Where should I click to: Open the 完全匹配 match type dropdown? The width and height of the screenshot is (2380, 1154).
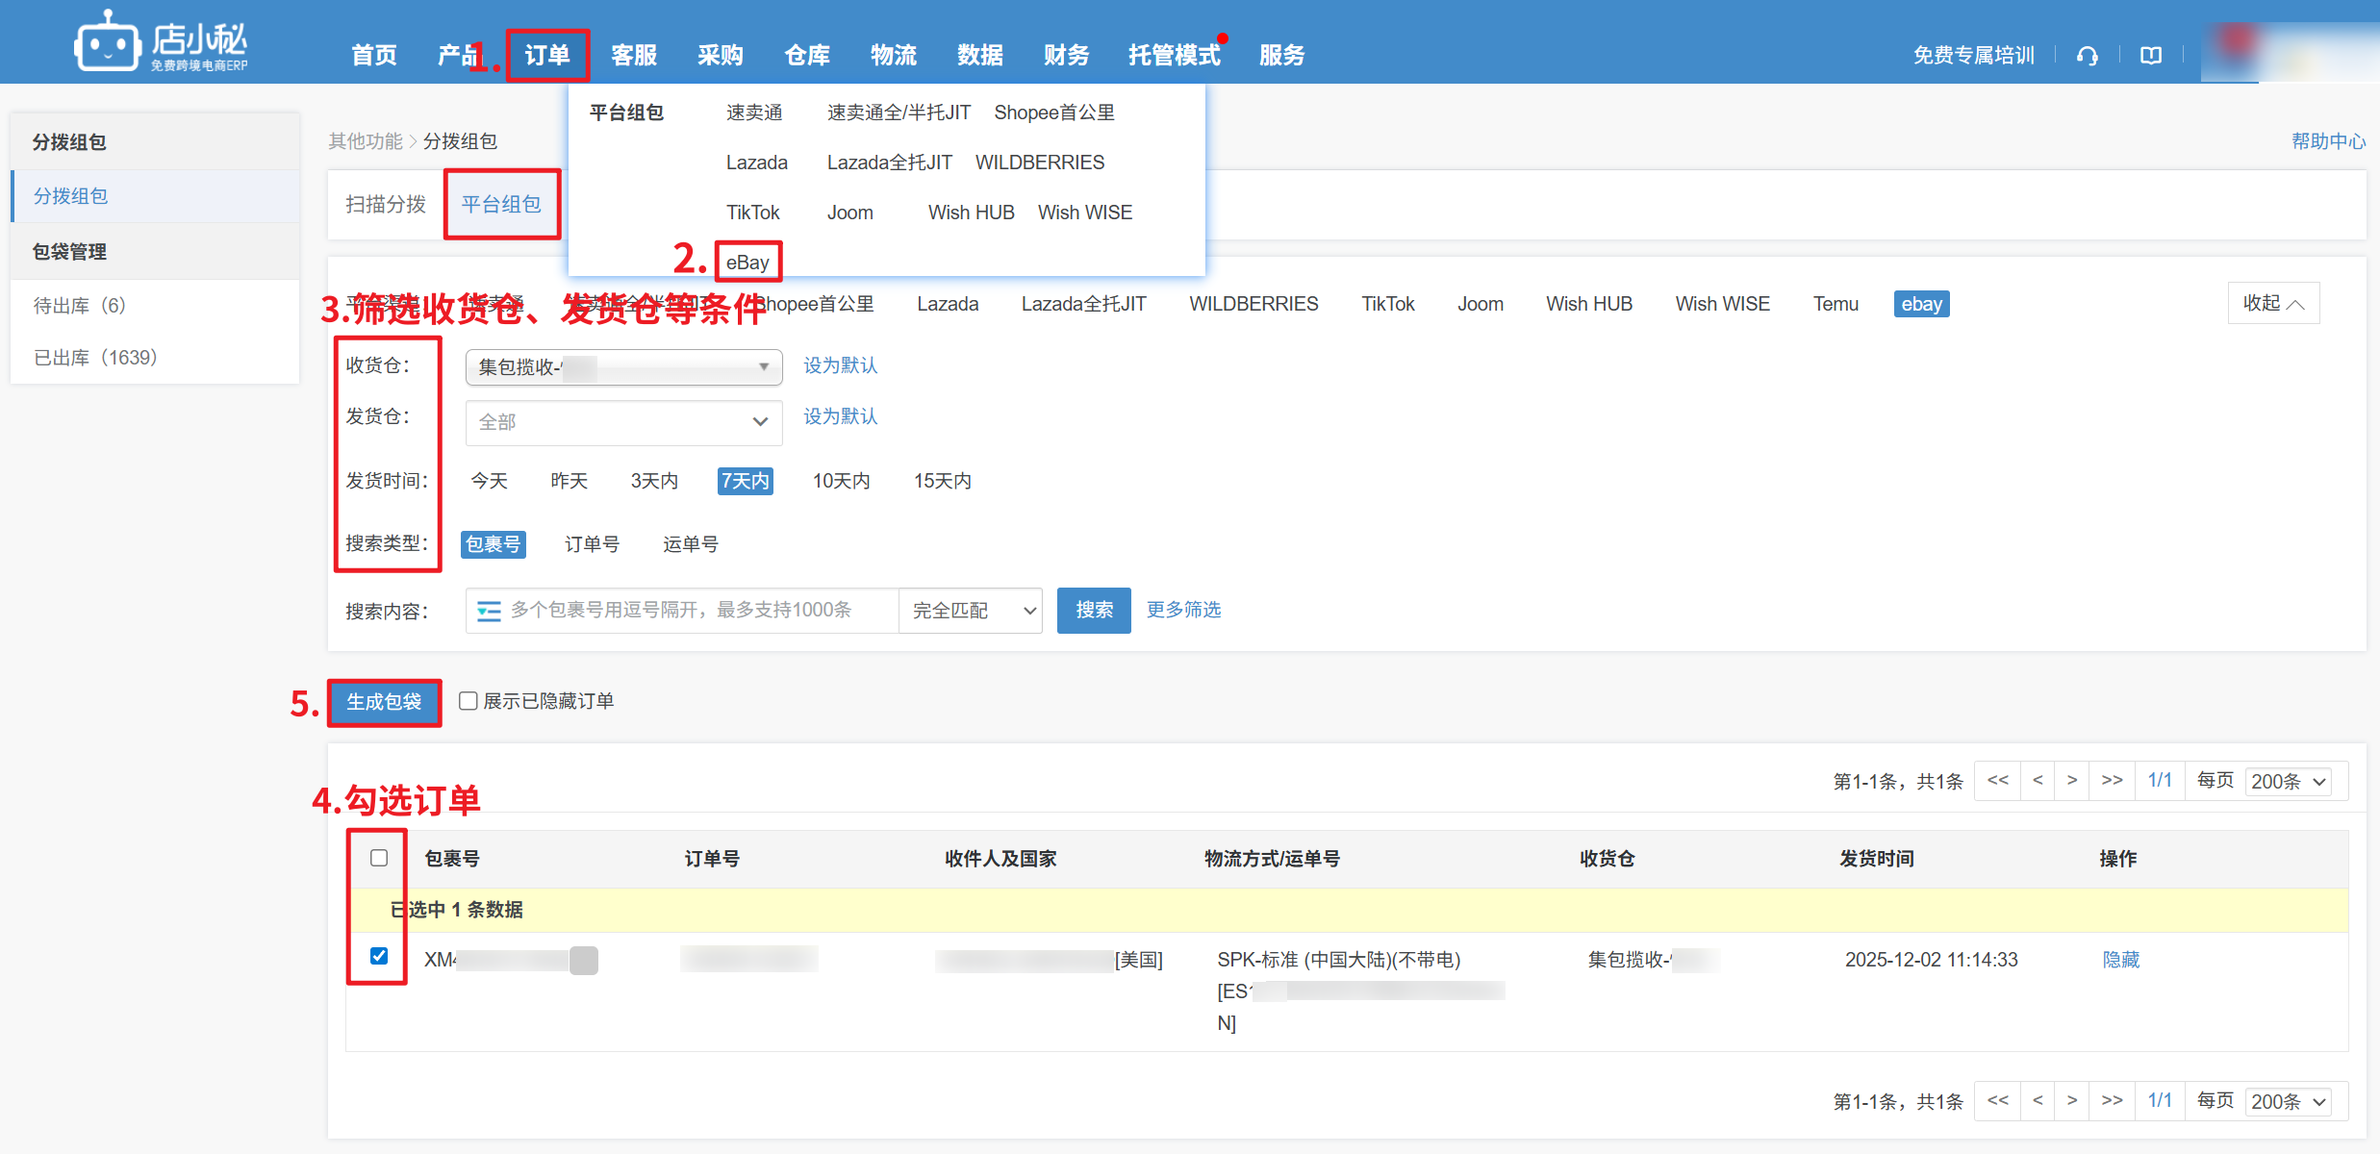pyautogui.click(x=972, y=611)
